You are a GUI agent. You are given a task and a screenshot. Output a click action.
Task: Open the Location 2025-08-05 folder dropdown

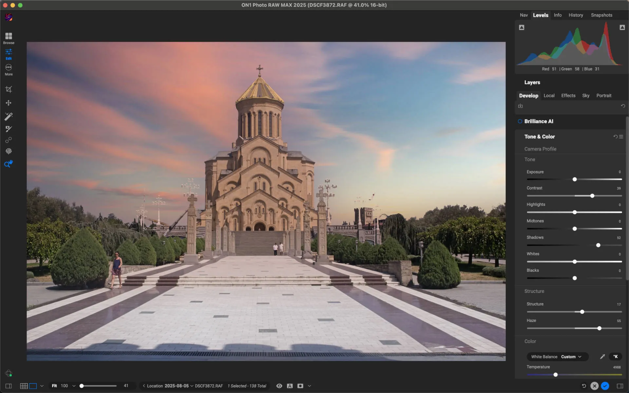[x=192, y=386]
